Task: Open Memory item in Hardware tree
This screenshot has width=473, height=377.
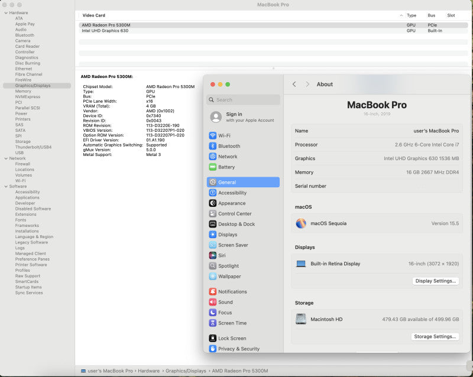Action: [23, 91]
